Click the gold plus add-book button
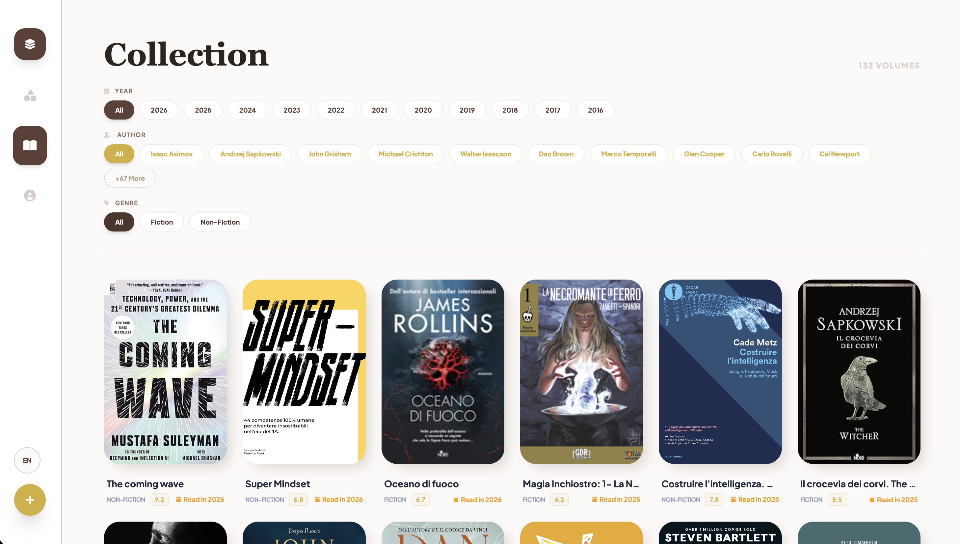The height and width of the screenshot is (544, 960). 30,500
